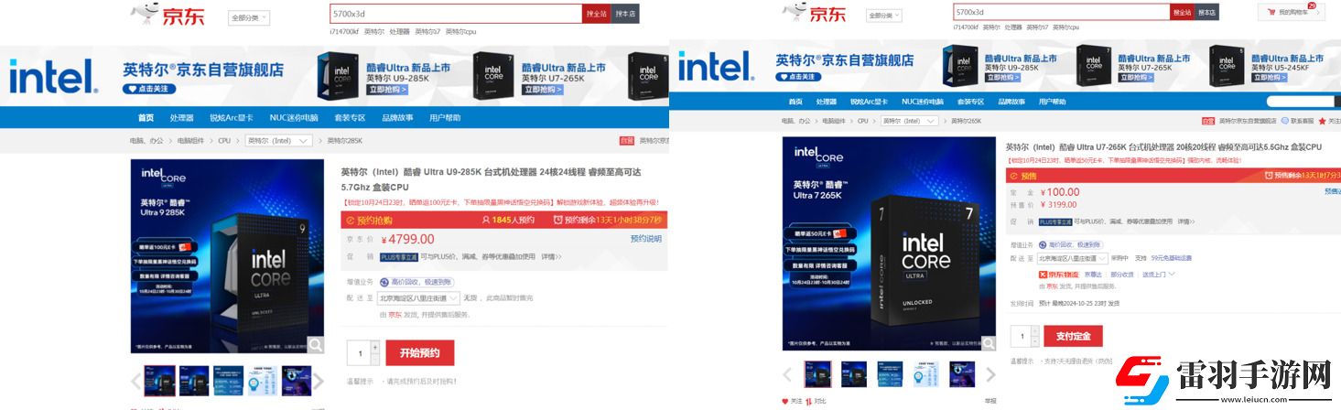This screenshot has height=410, width=1341.
Task: Select third thumbnail on U9-285K page
Action: 229,381
